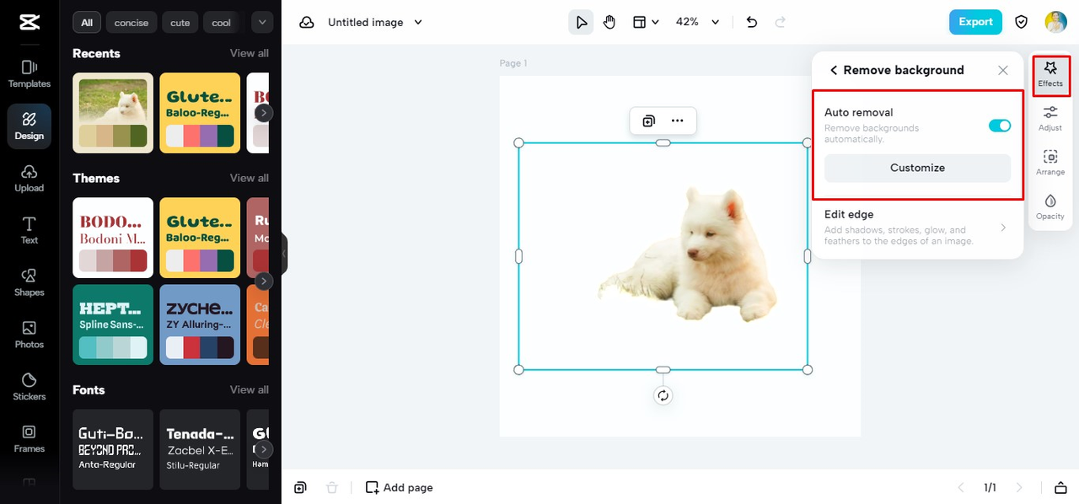This screenshot has width=1079, height=504.
Task: Expand the Edit edge options
Action: [x=917, y=228]
